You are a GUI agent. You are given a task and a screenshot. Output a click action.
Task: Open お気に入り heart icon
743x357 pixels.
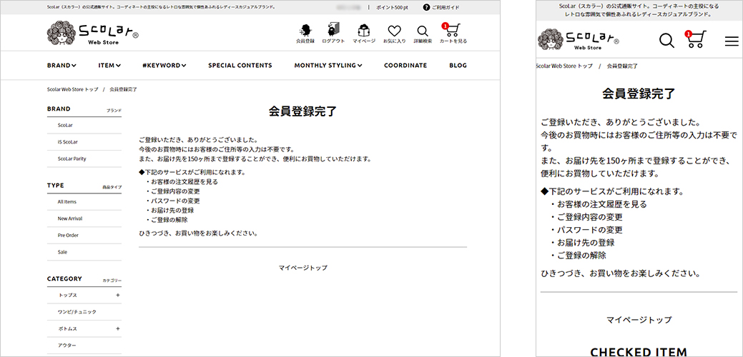click(x=394, y=34)
